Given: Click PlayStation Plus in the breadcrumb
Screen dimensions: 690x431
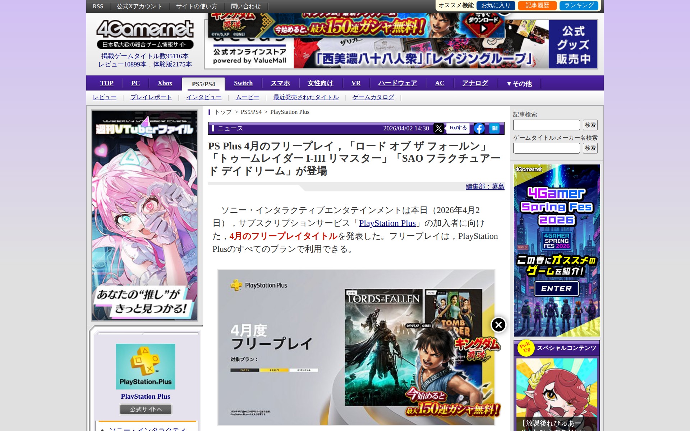Looking at the screenshot, I should [x=290, y=112].
